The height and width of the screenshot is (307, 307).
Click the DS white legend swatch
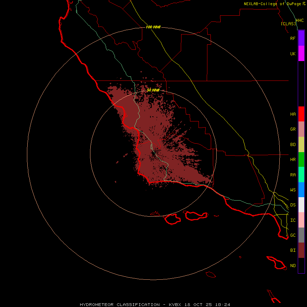tap(301, 205)
